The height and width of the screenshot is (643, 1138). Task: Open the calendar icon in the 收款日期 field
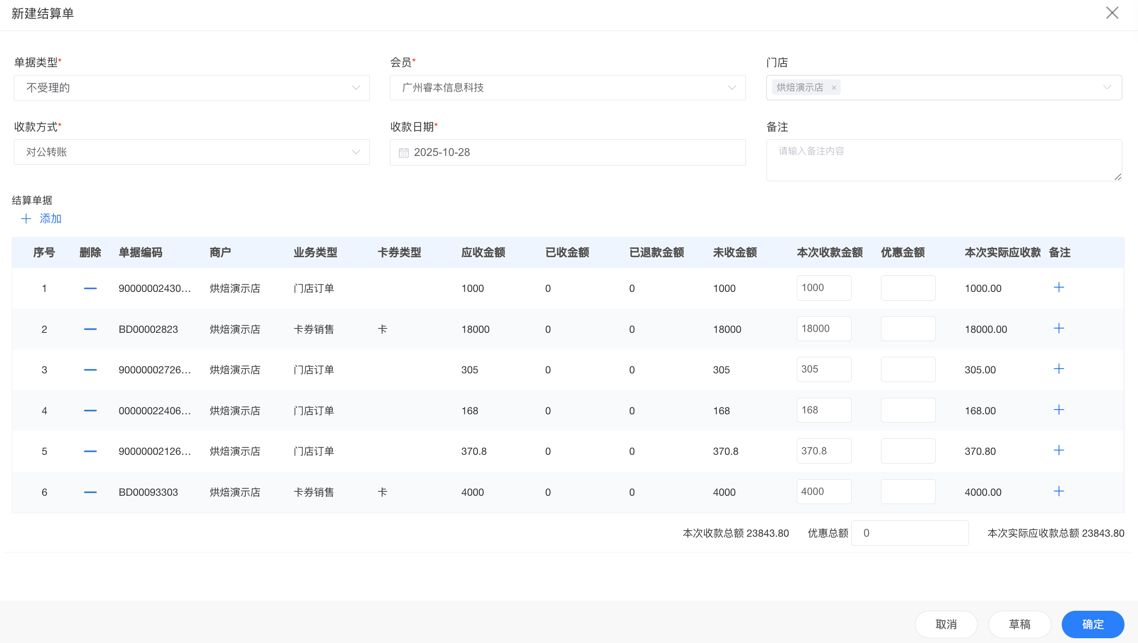pos(403,153)
